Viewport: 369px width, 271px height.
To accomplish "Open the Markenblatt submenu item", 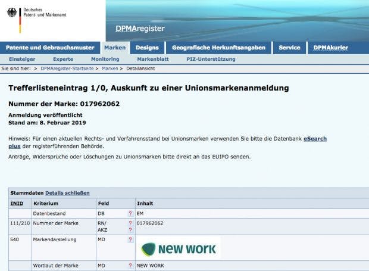I will [x=153, y=59].
